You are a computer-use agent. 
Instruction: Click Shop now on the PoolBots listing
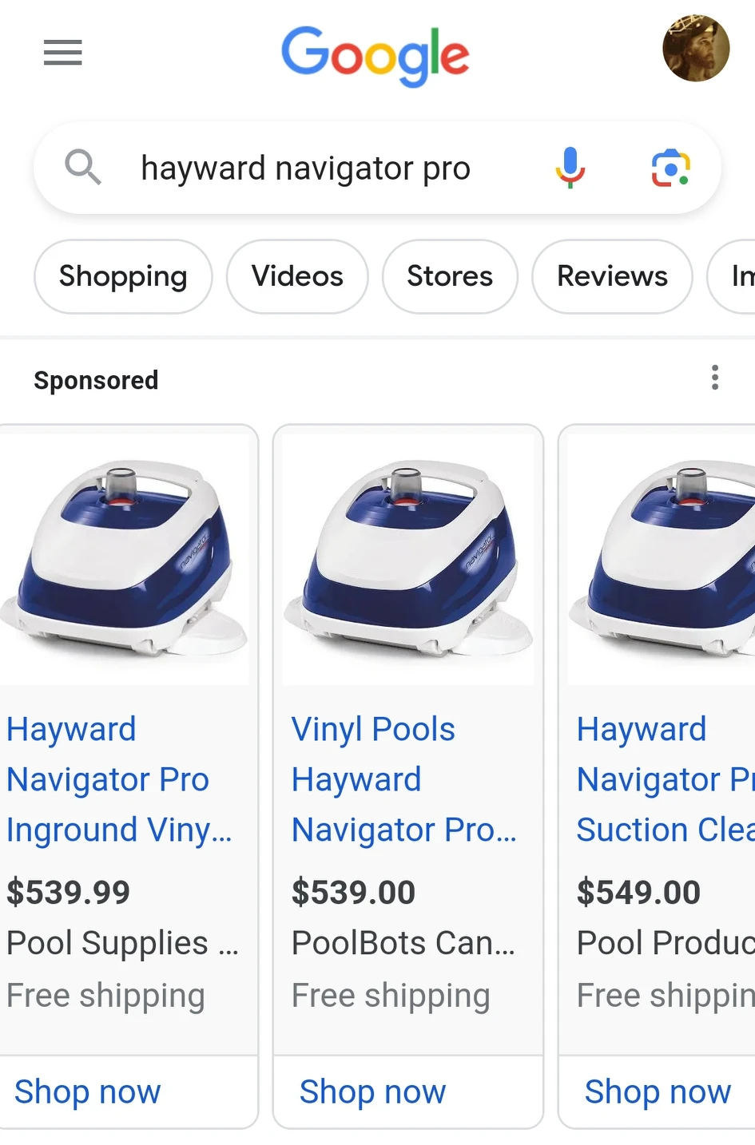tap(372, 1092)
